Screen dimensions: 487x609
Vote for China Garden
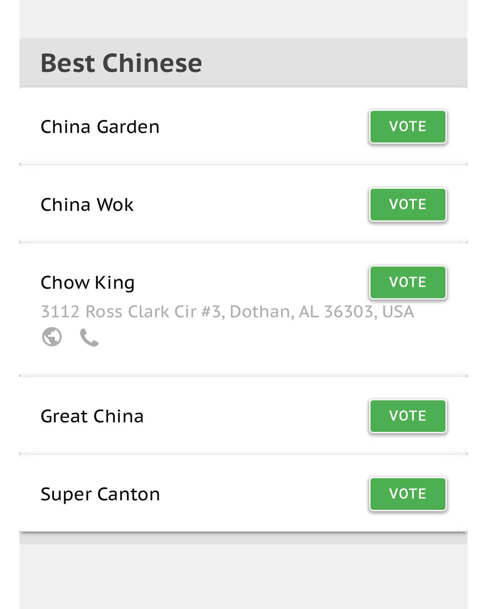point(408,127)
